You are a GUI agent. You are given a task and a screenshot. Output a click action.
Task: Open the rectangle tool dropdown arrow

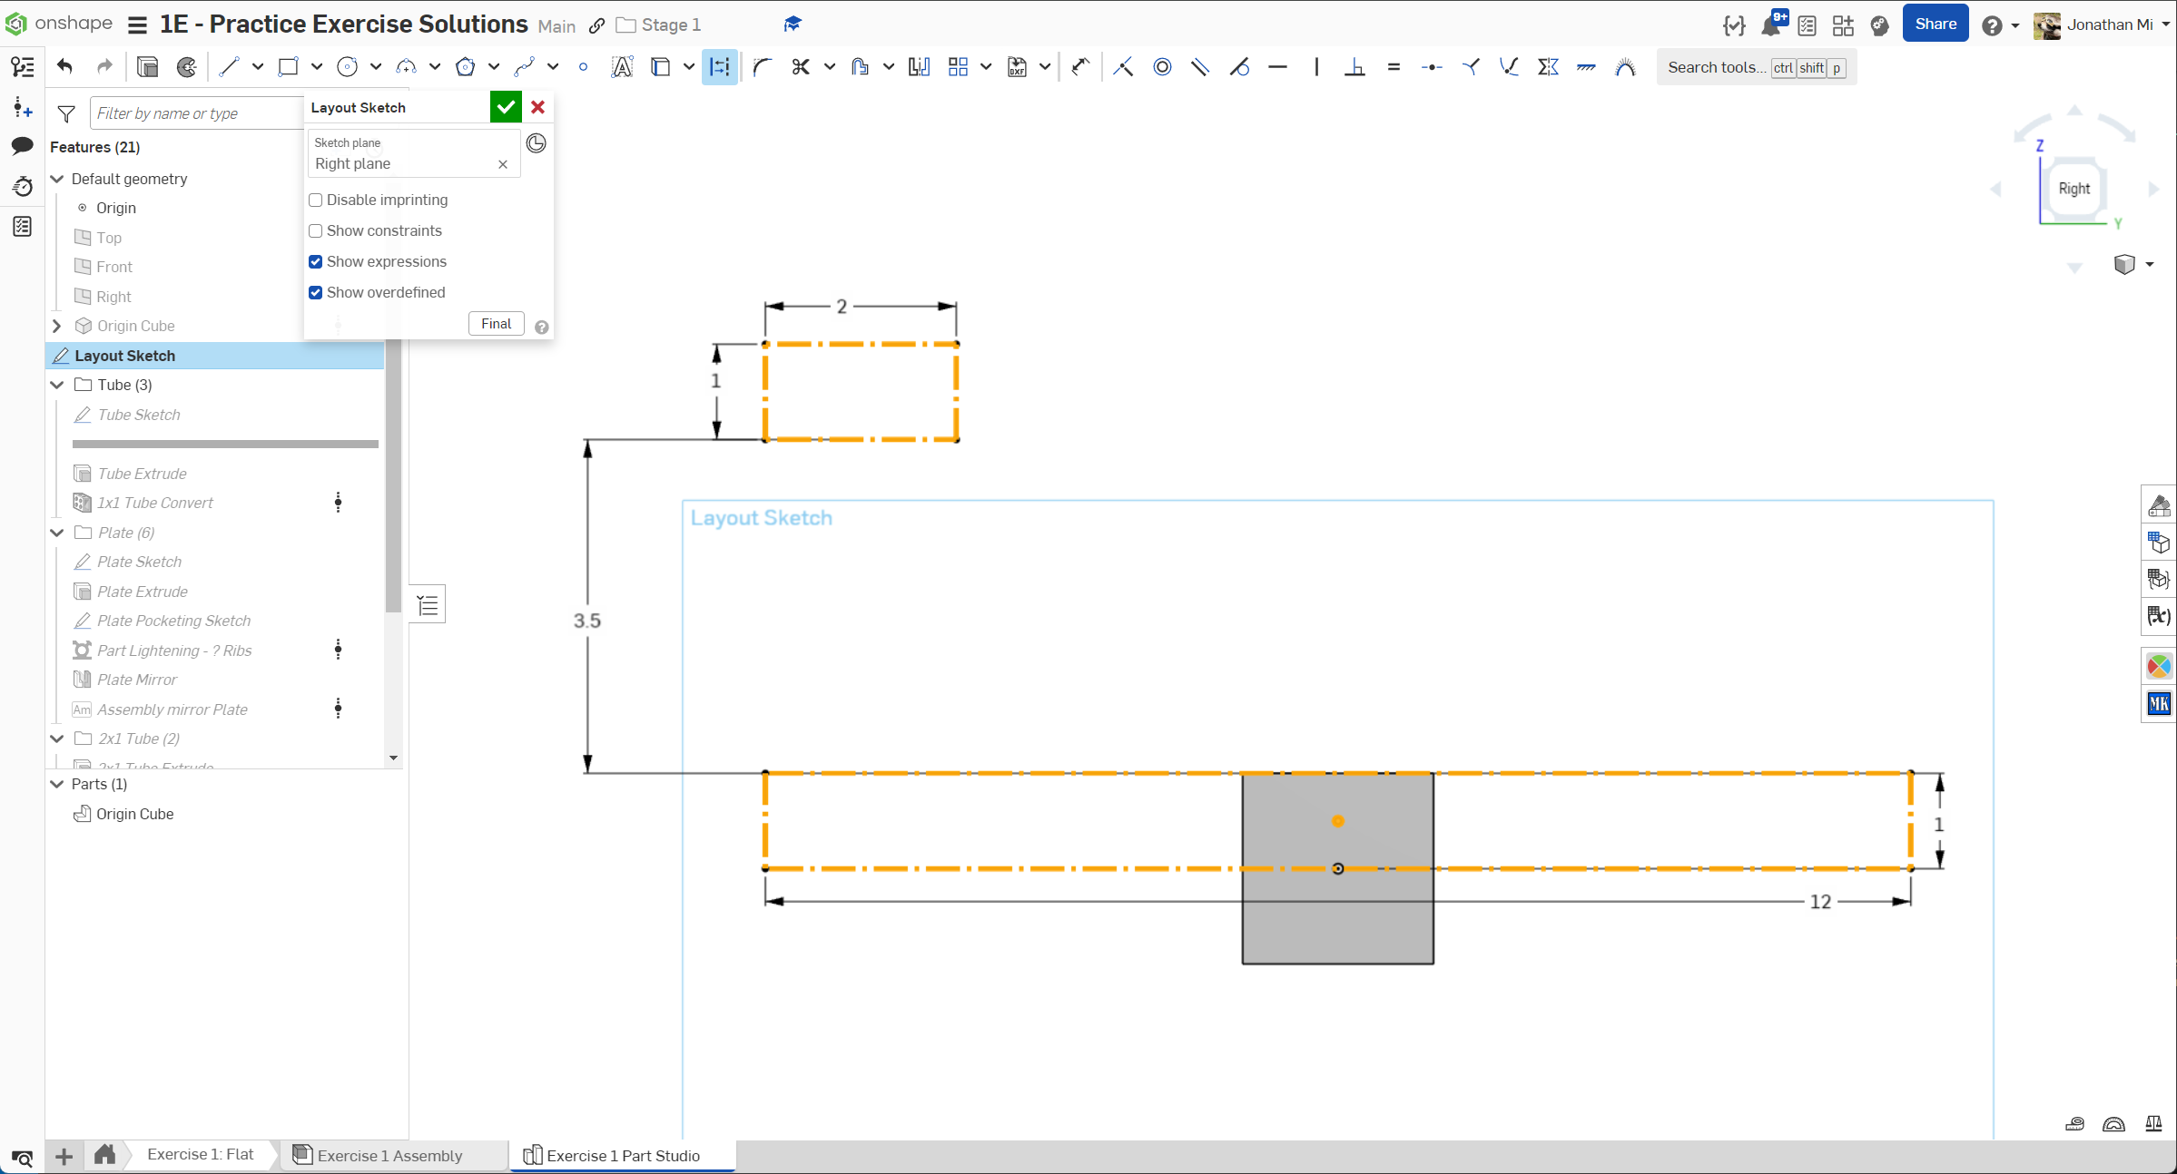(x=317, y=66)
